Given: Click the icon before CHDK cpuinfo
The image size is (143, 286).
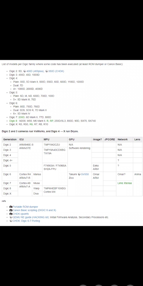Looking at the screenshot, I should click(x=11, y=214).
